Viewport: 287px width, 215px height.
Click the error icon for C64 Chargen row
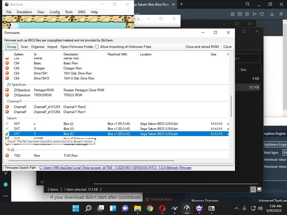[x=7, y=68]
